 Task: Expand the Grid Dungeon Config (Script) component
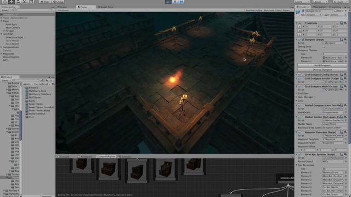click(297, 74)
